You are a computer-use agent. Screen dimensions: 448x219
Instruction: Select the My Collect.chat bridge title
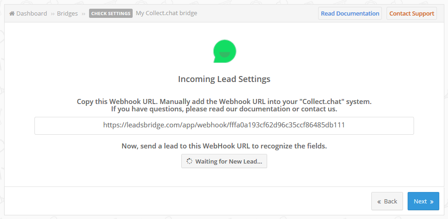[166, 13]
